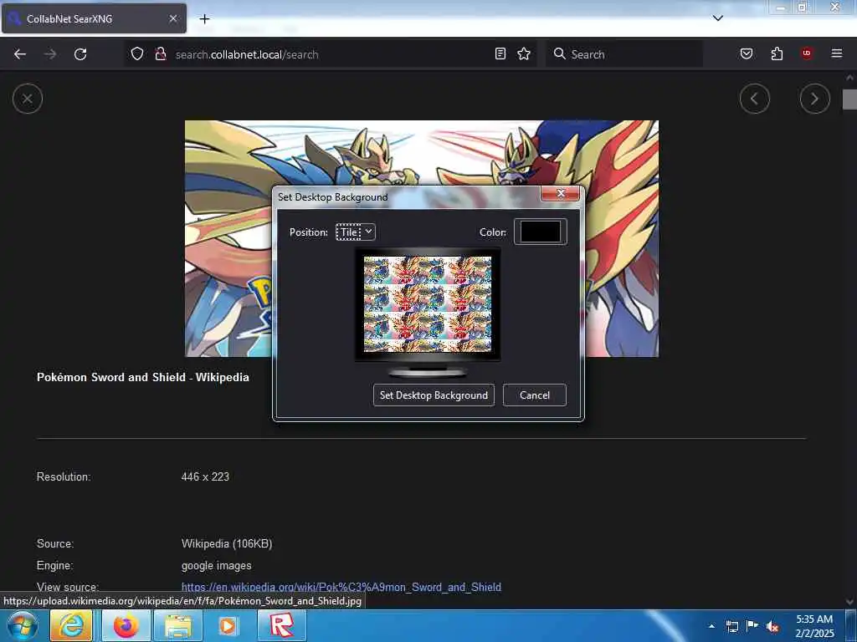Click the muted volume tray icon
857x642 pixels.
(x=772, y=626)
